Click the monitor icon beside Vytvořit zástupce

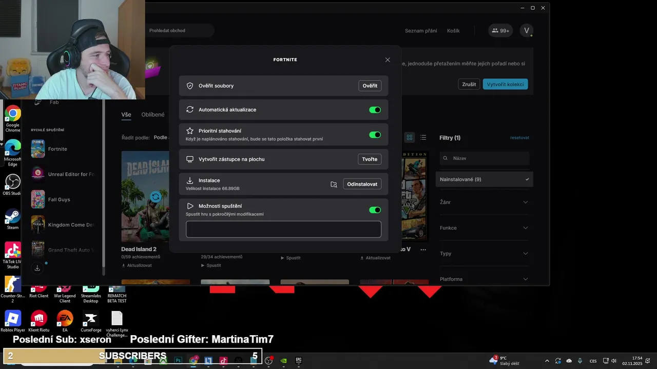coord(190,159)
